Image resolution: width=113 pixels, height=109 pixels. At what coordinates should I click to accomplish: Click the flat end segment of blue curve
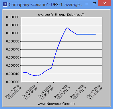click(x=86, y=34)
